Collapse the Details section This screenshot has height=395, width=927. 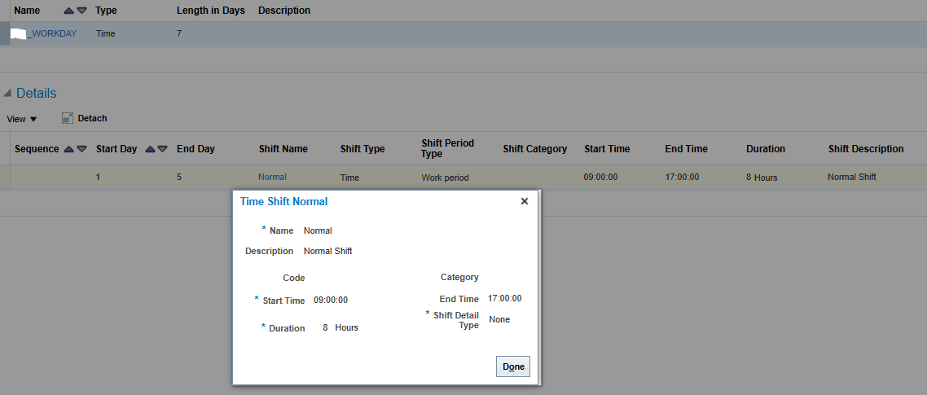click(x=7, y=93)
